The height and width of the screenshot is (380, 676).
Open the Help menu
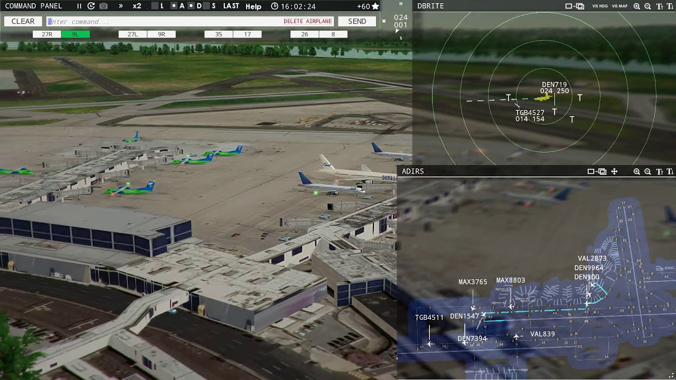[253, 6]
